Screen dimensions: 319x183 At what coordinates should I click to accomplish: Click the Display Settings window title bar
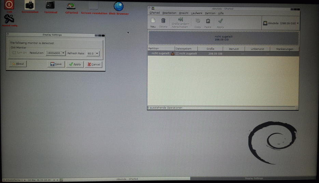[x=52, y=35]
